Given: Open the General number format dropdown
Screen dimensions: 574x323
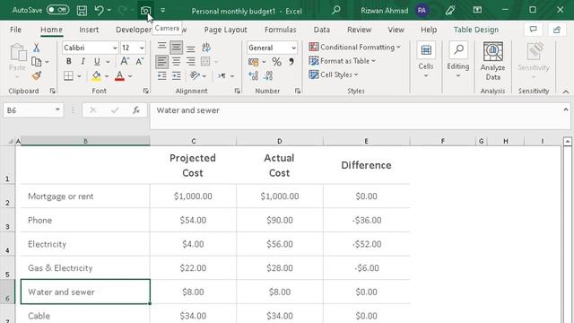Looking at the screenshot, I should point(293,48).
